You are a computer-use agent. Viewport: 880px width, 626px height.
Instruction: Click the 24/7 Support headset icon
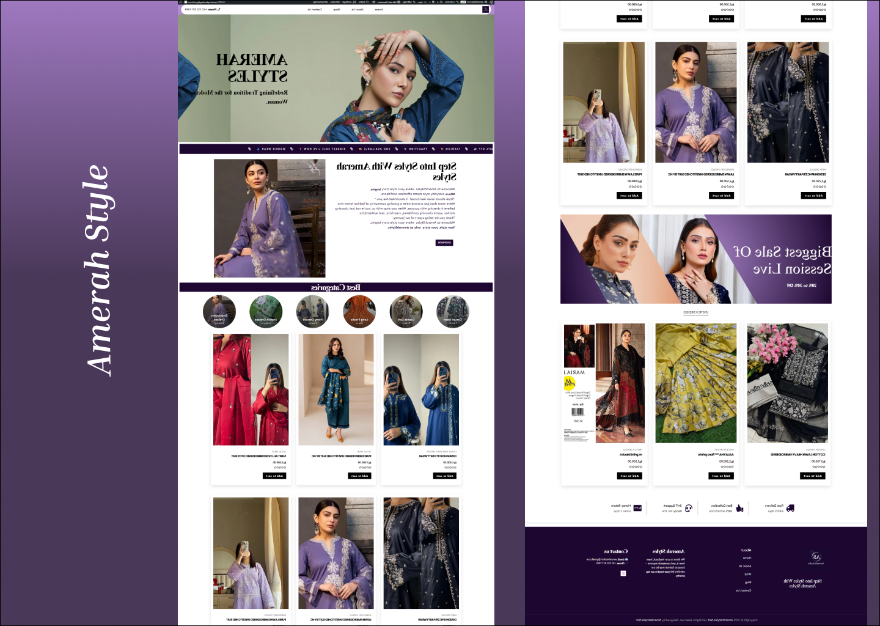pos(689,508)
